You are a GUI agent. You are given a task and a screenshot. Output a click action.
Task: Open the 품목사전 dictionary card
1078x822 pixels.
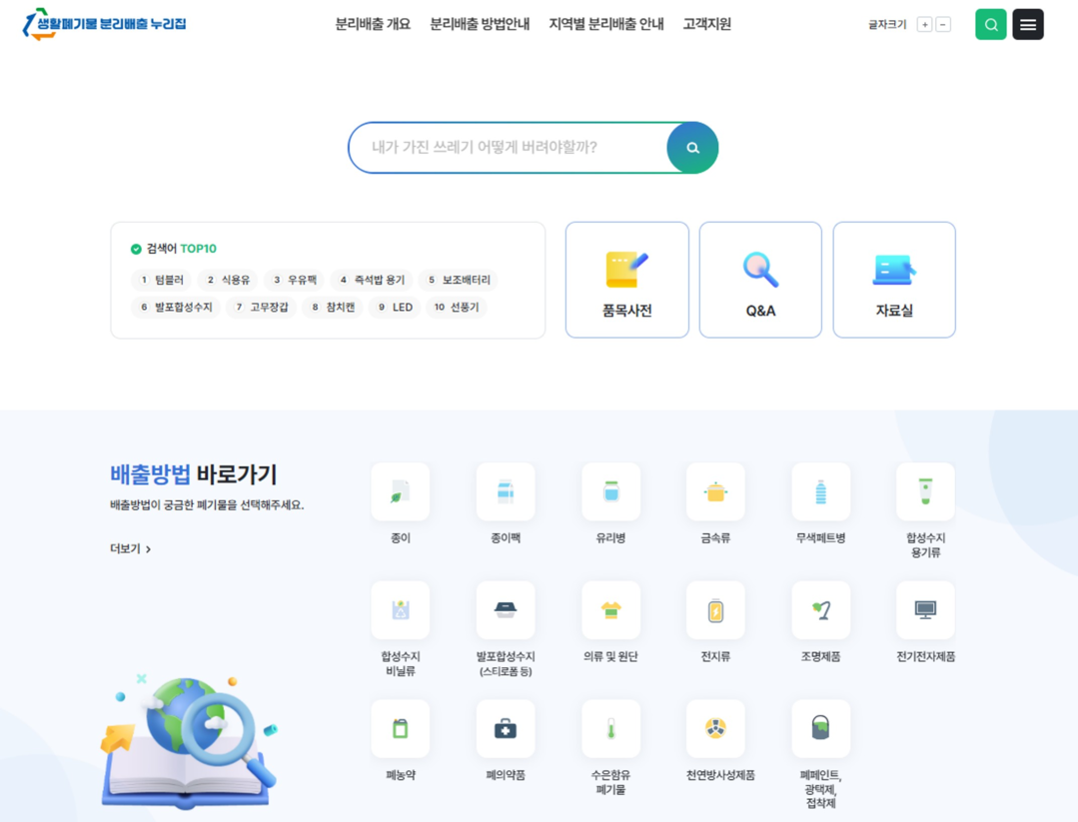(627, 280)
